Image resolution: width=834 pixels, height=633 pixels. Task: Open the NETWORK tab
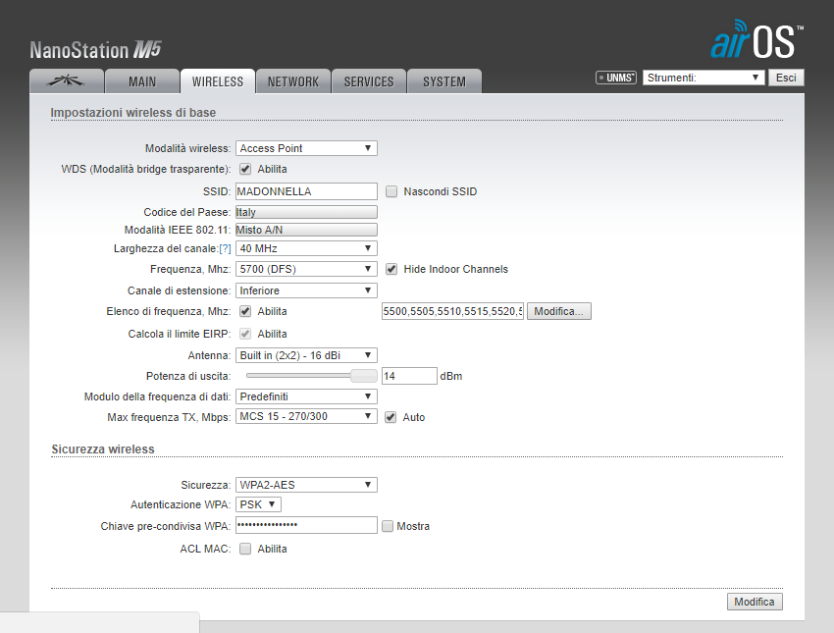[293, 81]
